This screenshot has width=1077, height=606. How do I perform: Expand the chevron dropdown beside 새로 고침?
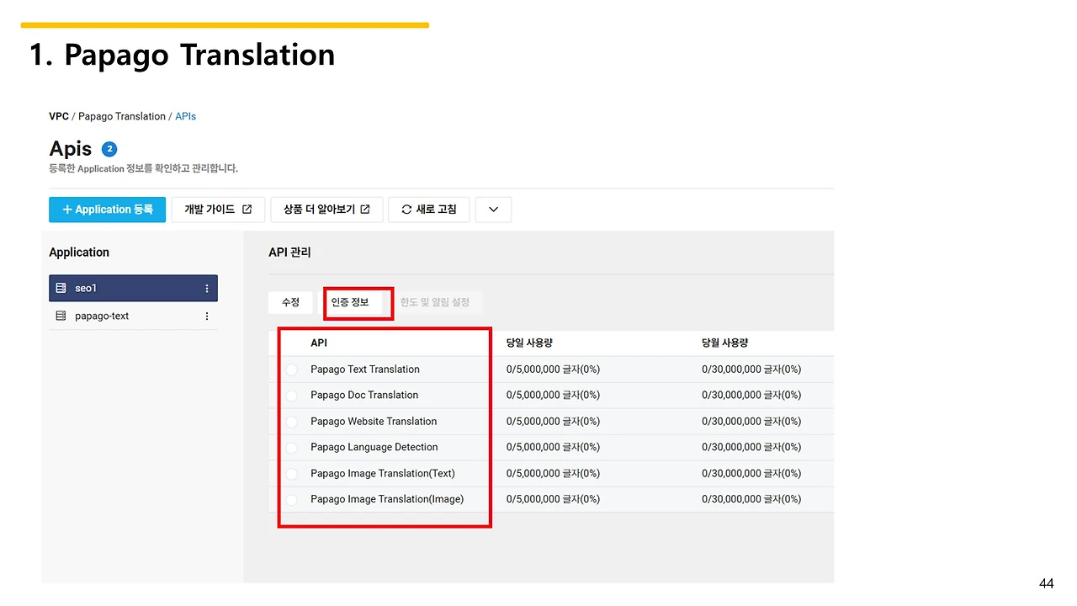point(493,210)
